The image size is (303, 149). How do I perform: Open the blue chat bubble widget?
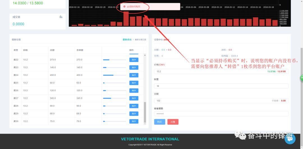pos(290,138)
